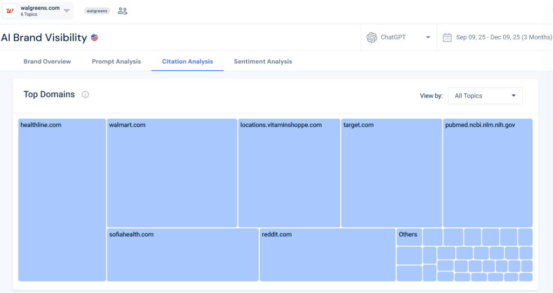Click the Walgreens logo icon
This screenshot has height=293, width=553.
click(x=10, y=11)
